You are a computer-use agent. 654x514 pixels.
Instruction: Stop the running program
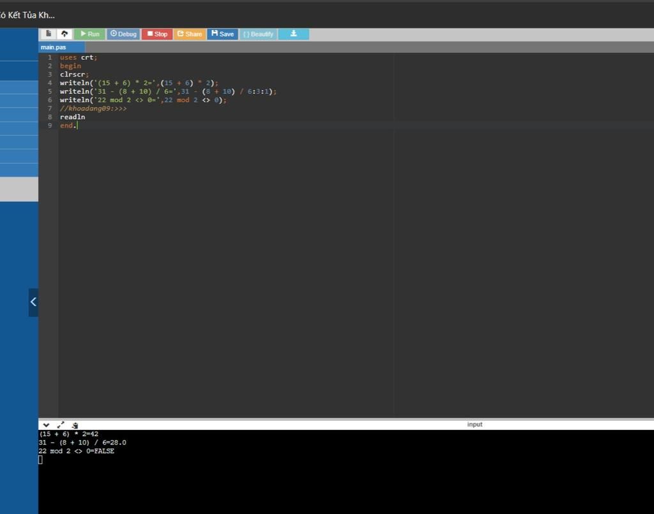[157, 34]
